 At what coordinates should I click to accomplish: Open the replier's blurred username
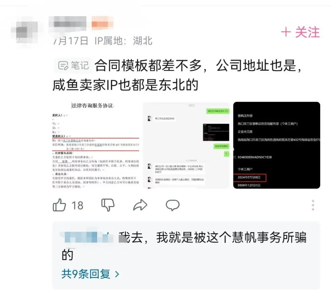tap(86, 237)
